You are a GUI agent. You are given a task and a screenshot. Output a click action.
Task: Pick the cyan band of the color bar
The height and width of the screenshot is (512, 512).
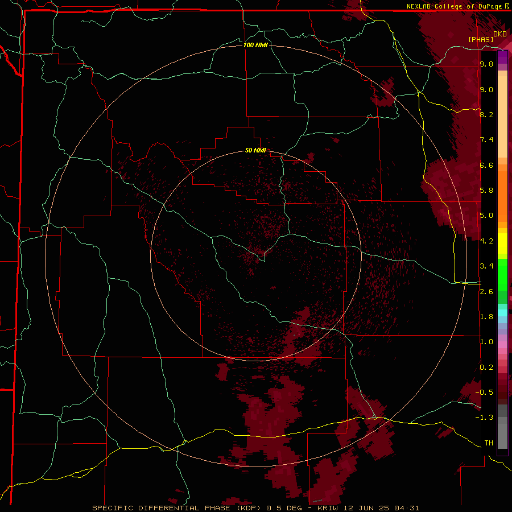(502, 313)
